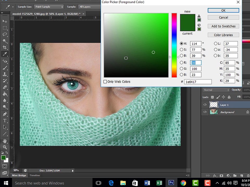Create a new group folder icon
The image size is (250, 187).
pos(235,176)
